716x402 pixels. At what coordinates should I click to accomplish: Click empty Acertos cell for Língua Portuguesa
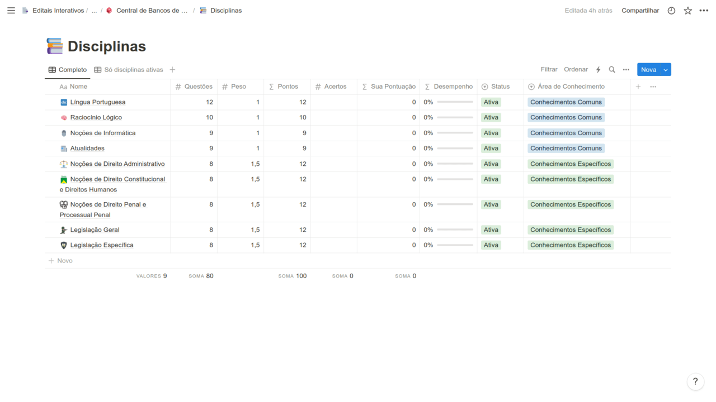click(333, 102)
